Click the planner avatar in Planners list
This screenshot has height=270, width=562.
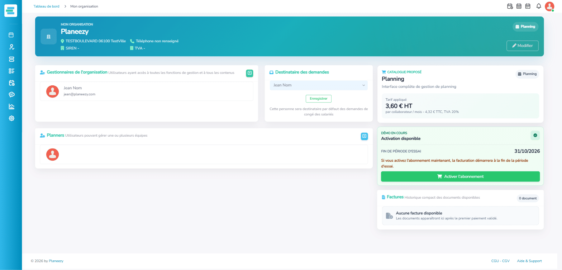click(53, 154)
